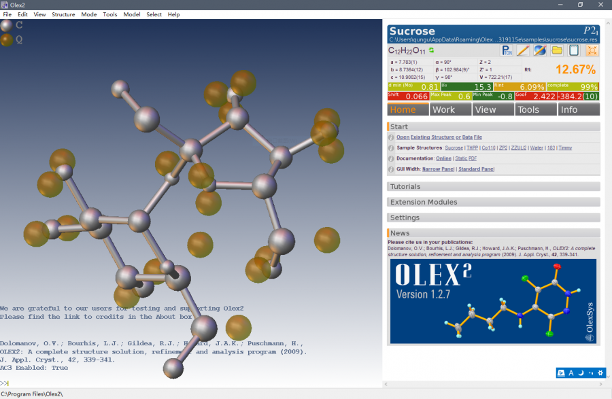Load the ZZUL sample structure
This screenshot has width=612, height=399.
[519, 148]
